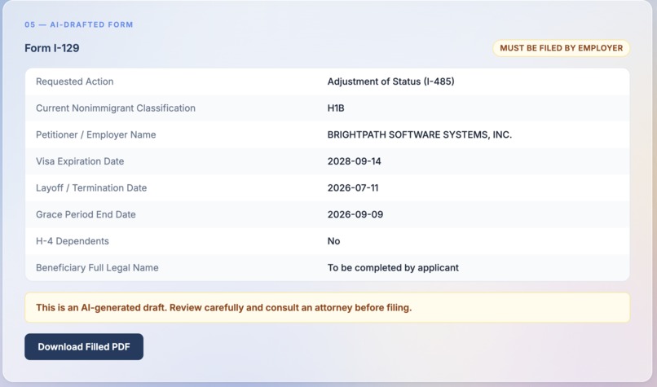Download the filled PDF form
The width and height of the screenshot is (657, 387).
coord(84,347)
